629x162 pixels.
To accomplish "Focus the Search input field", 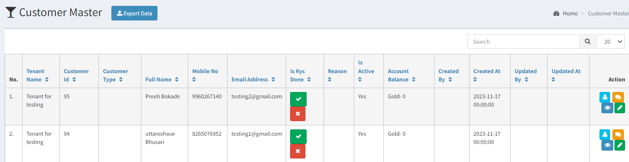I will [x=524, y=41].
